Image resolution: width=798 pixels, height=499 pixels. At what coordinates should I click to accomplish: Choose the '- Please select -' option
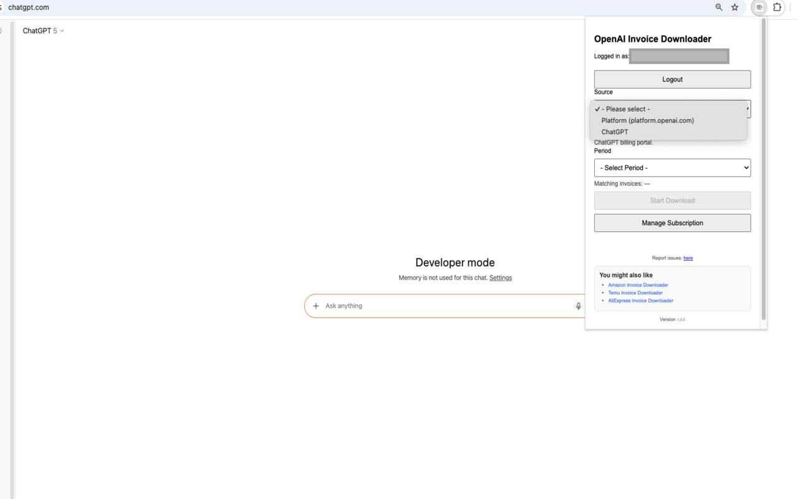[x=668, y=109]
